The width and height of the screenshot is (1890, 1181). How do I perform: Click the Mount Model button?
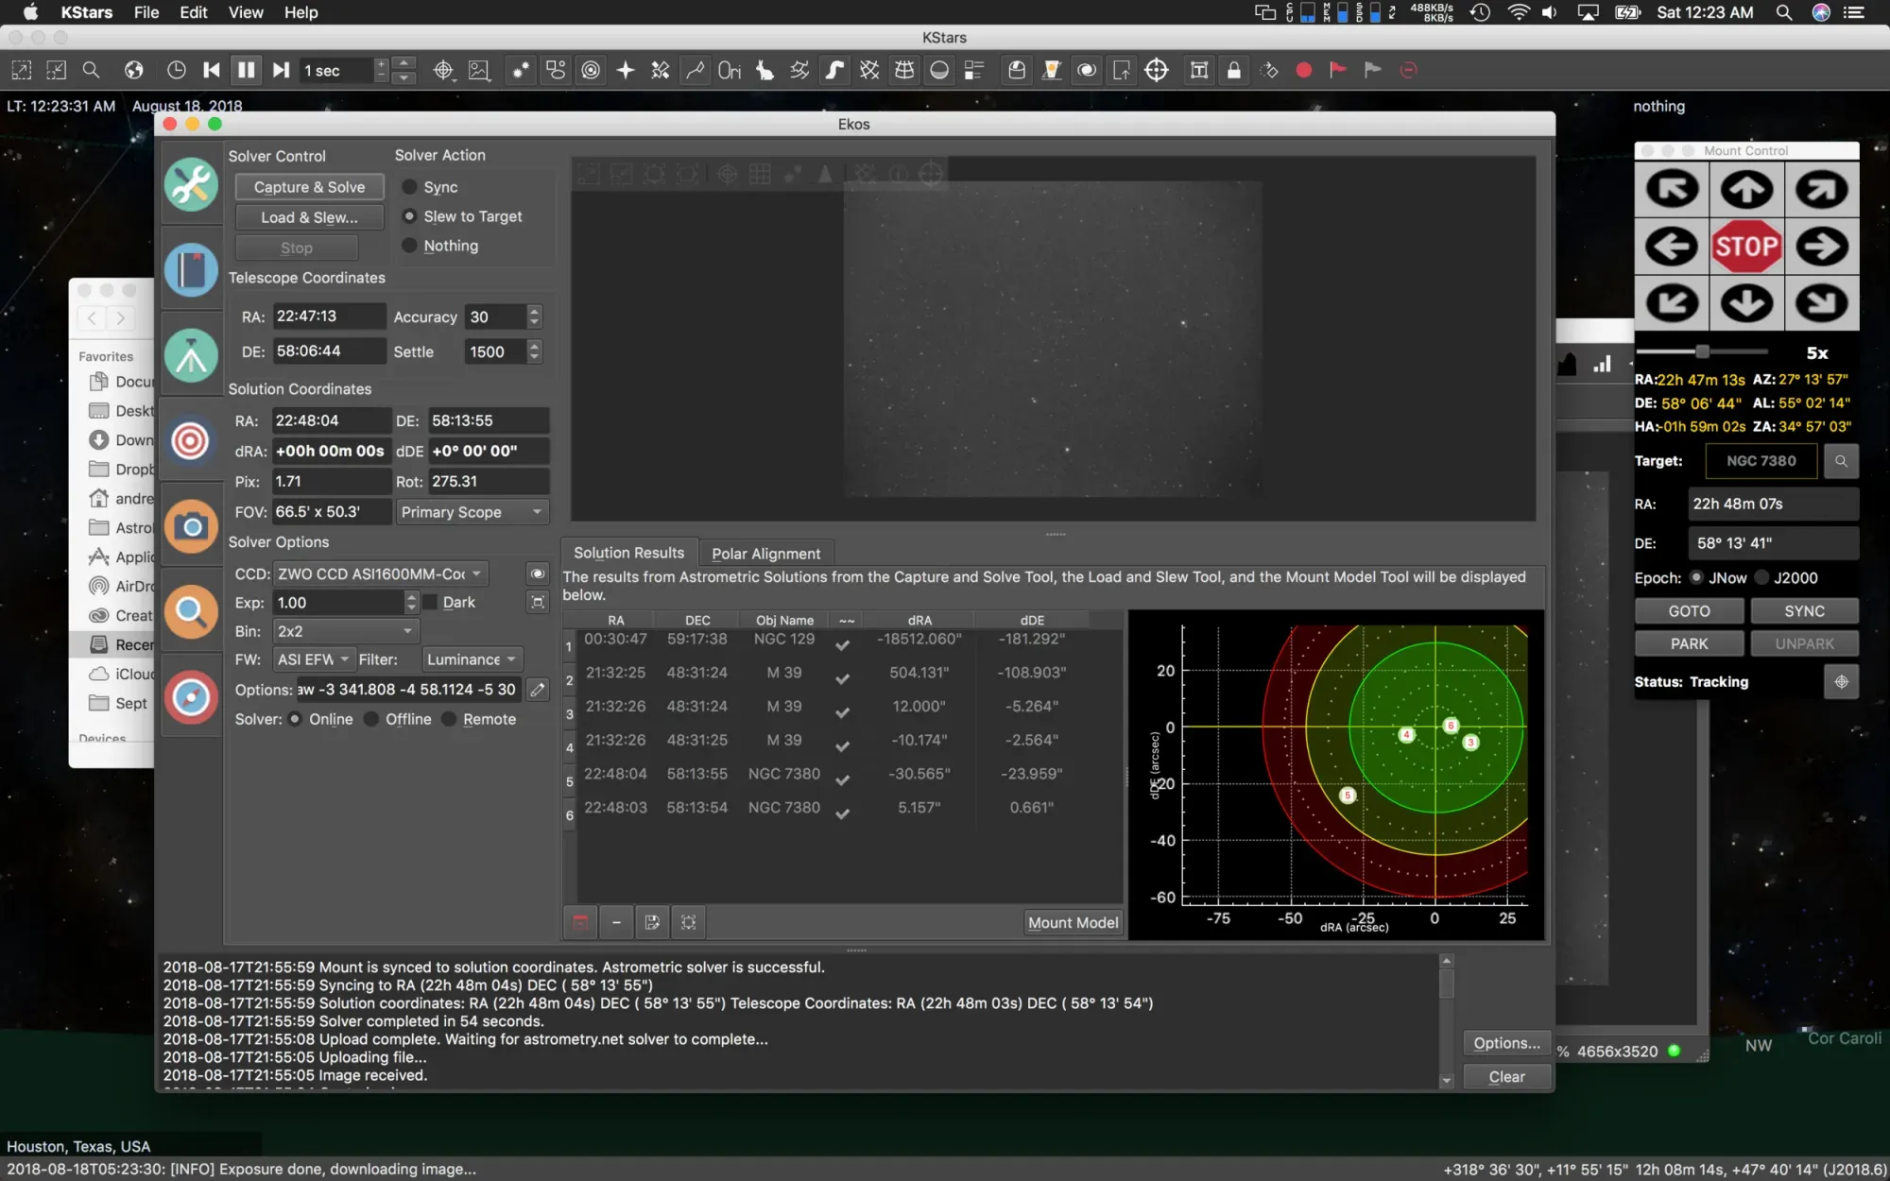(1073, 922)
